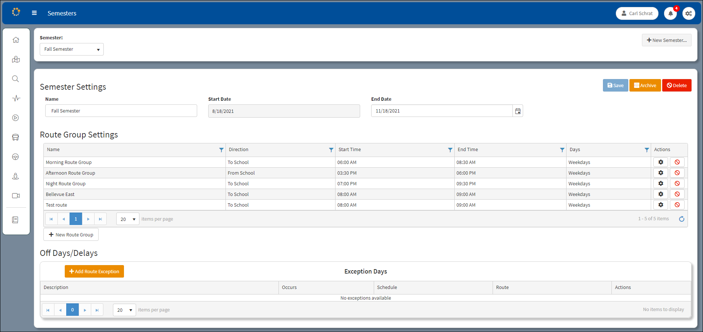Click the notifications bell icon
The image size is (703, 332).
point(670,14)
